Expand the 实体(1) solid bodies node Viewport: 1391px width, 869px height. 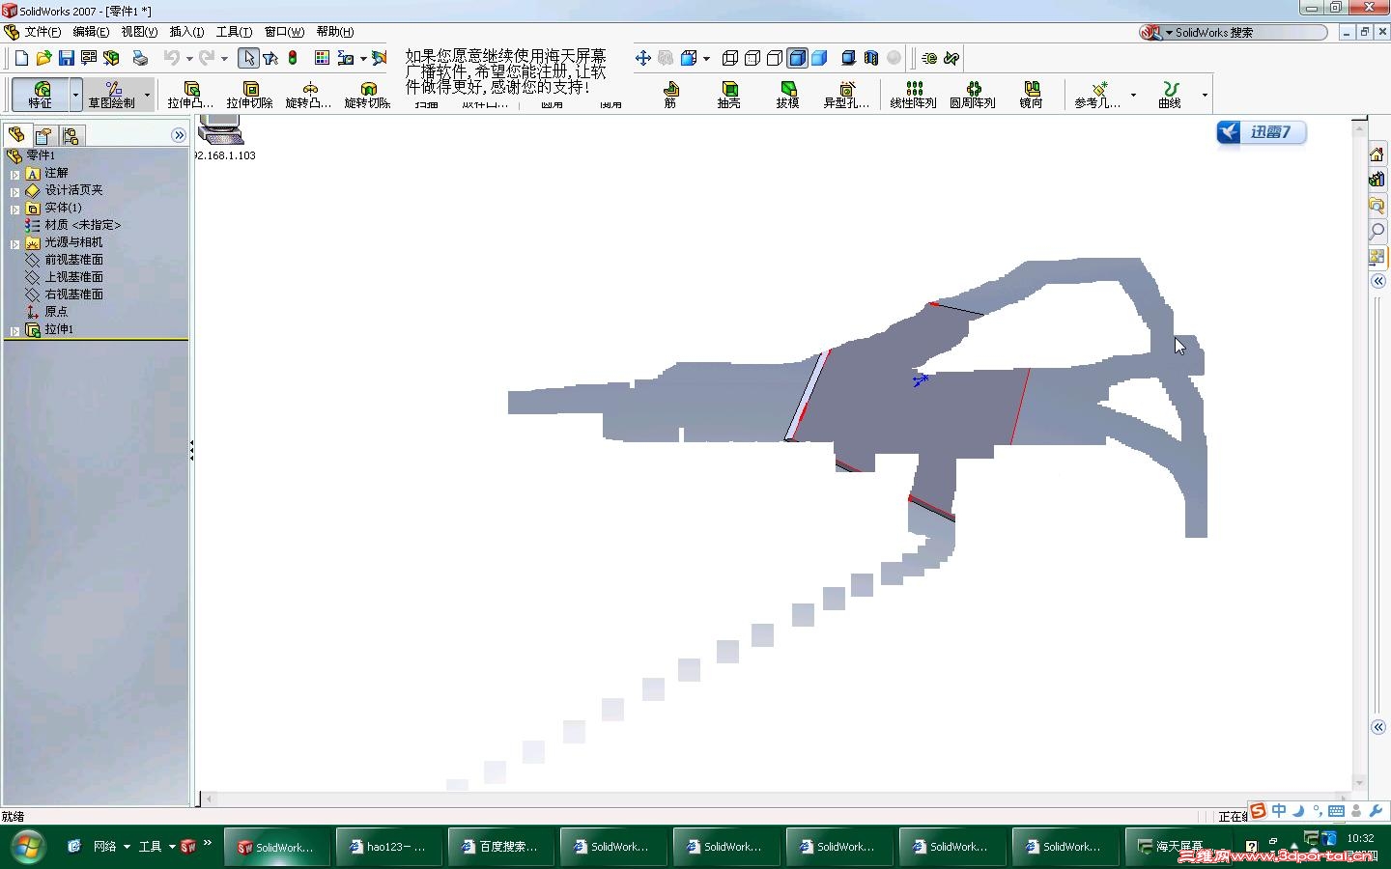click(14, 210)
